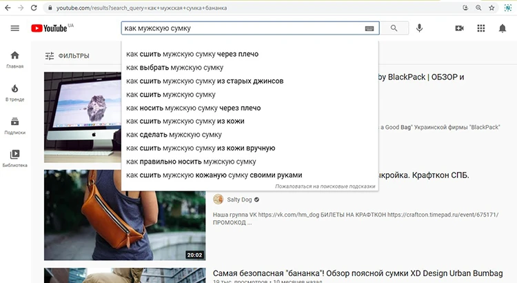Click 'Пожаловаться на поисковые подсказки' link
This screenshot has width=517, height=283.
pyautogui.click(x=325, y=186)
